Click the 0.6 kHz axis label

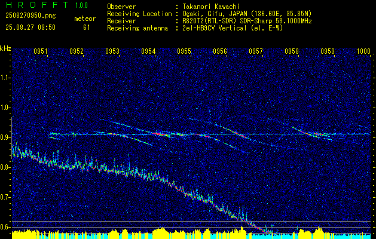(5, 227)
